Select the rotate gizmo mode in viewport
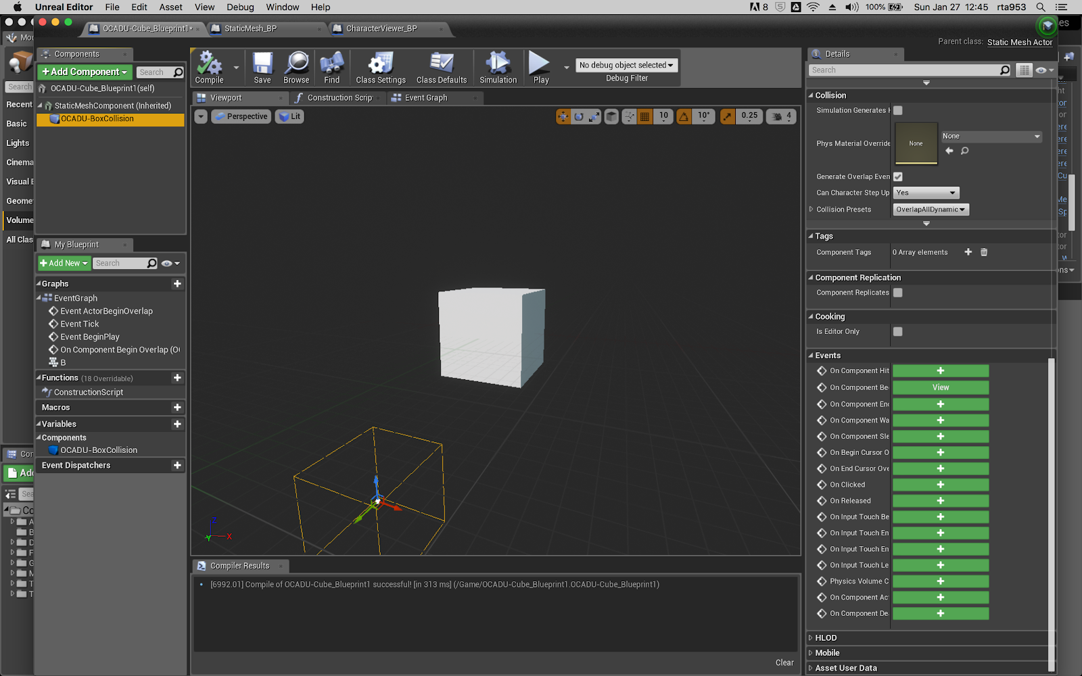The width and height of the screenshot is (1082, 676). (x=579, y=117)
